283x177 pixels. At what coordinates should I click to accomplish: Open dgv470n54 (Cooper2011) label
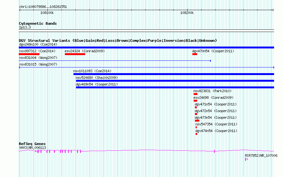point(213,51)
